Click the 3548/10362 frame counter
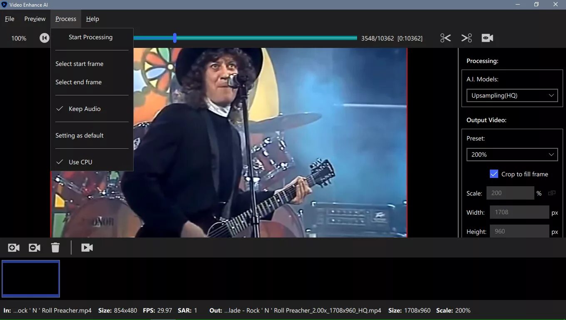 [x=377, y=38]
